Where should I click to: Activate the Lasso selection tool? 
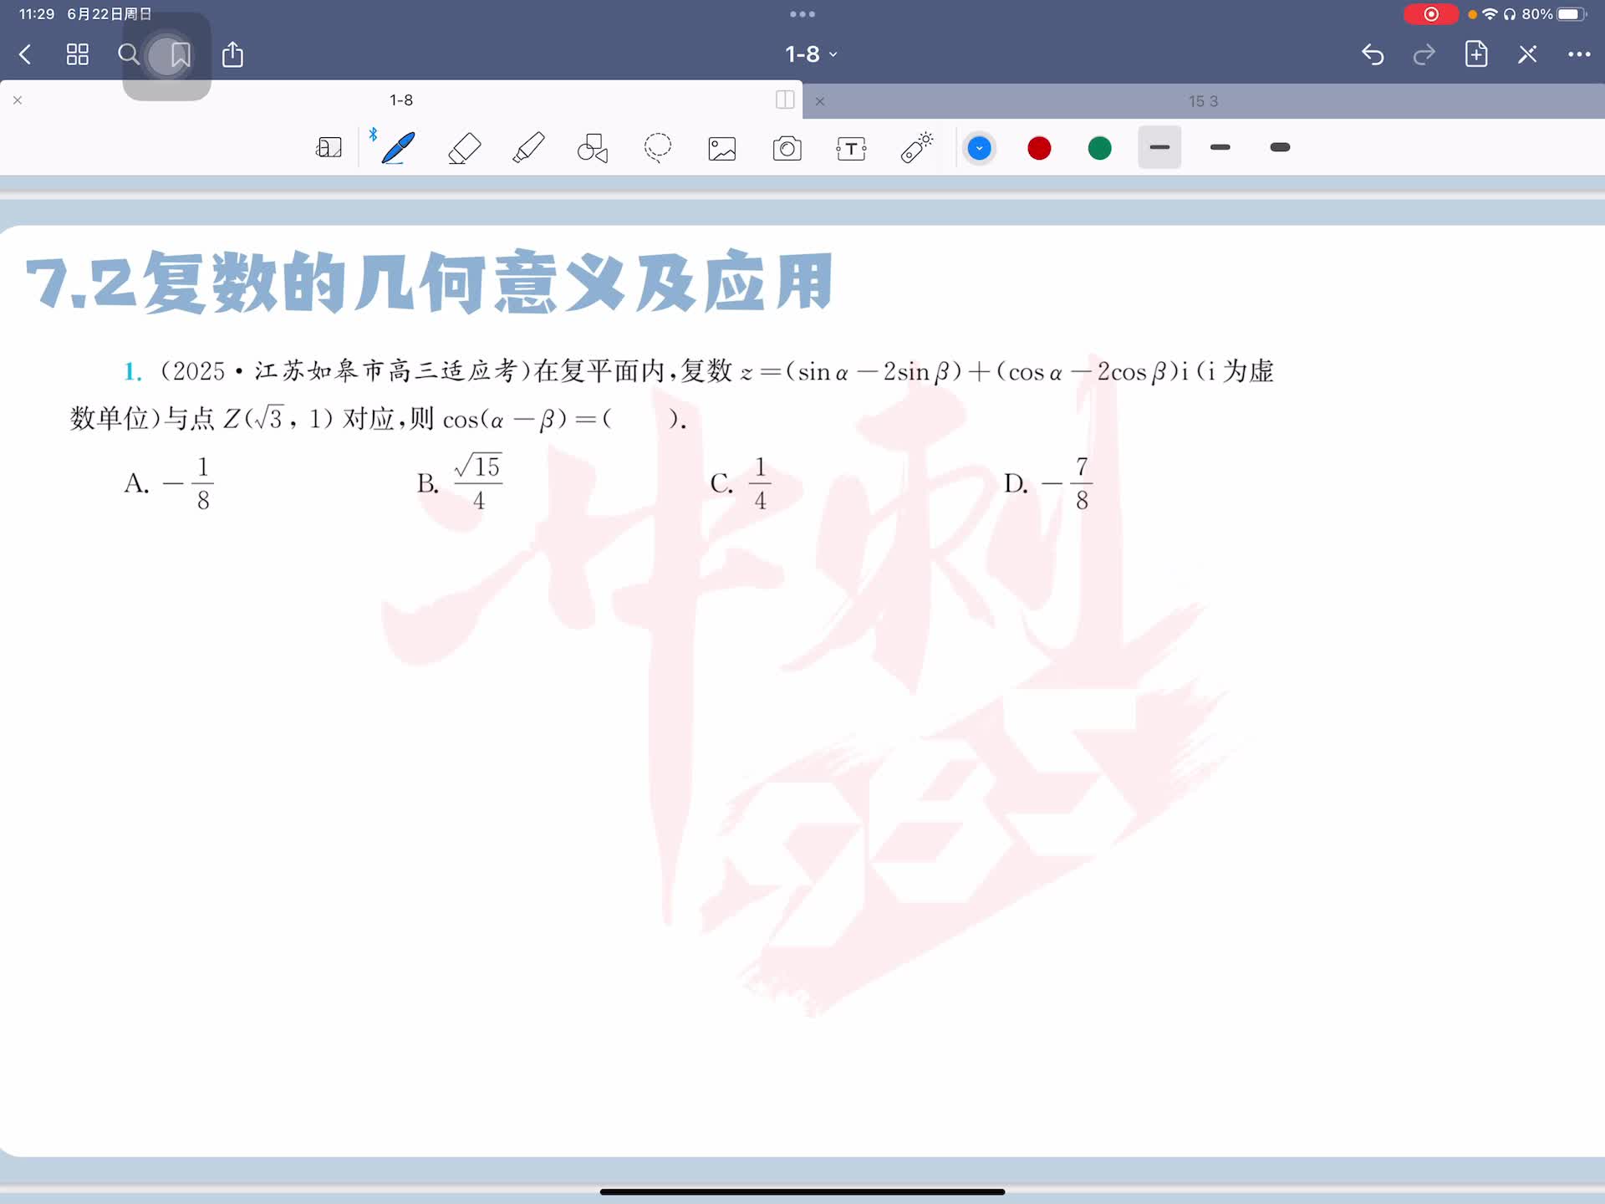point(657,148)
